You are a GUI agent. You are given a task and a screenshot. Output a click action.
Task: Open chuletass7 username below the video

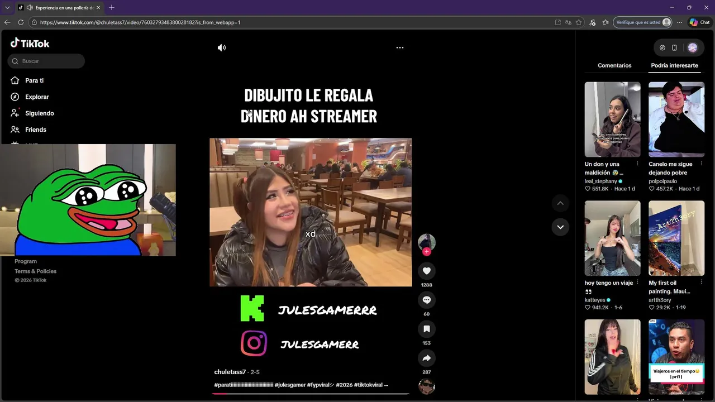[230, 372]
